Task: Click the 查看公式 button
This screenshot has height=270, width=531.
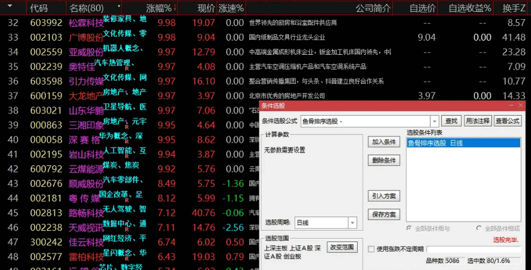Action: pos(507,121)
